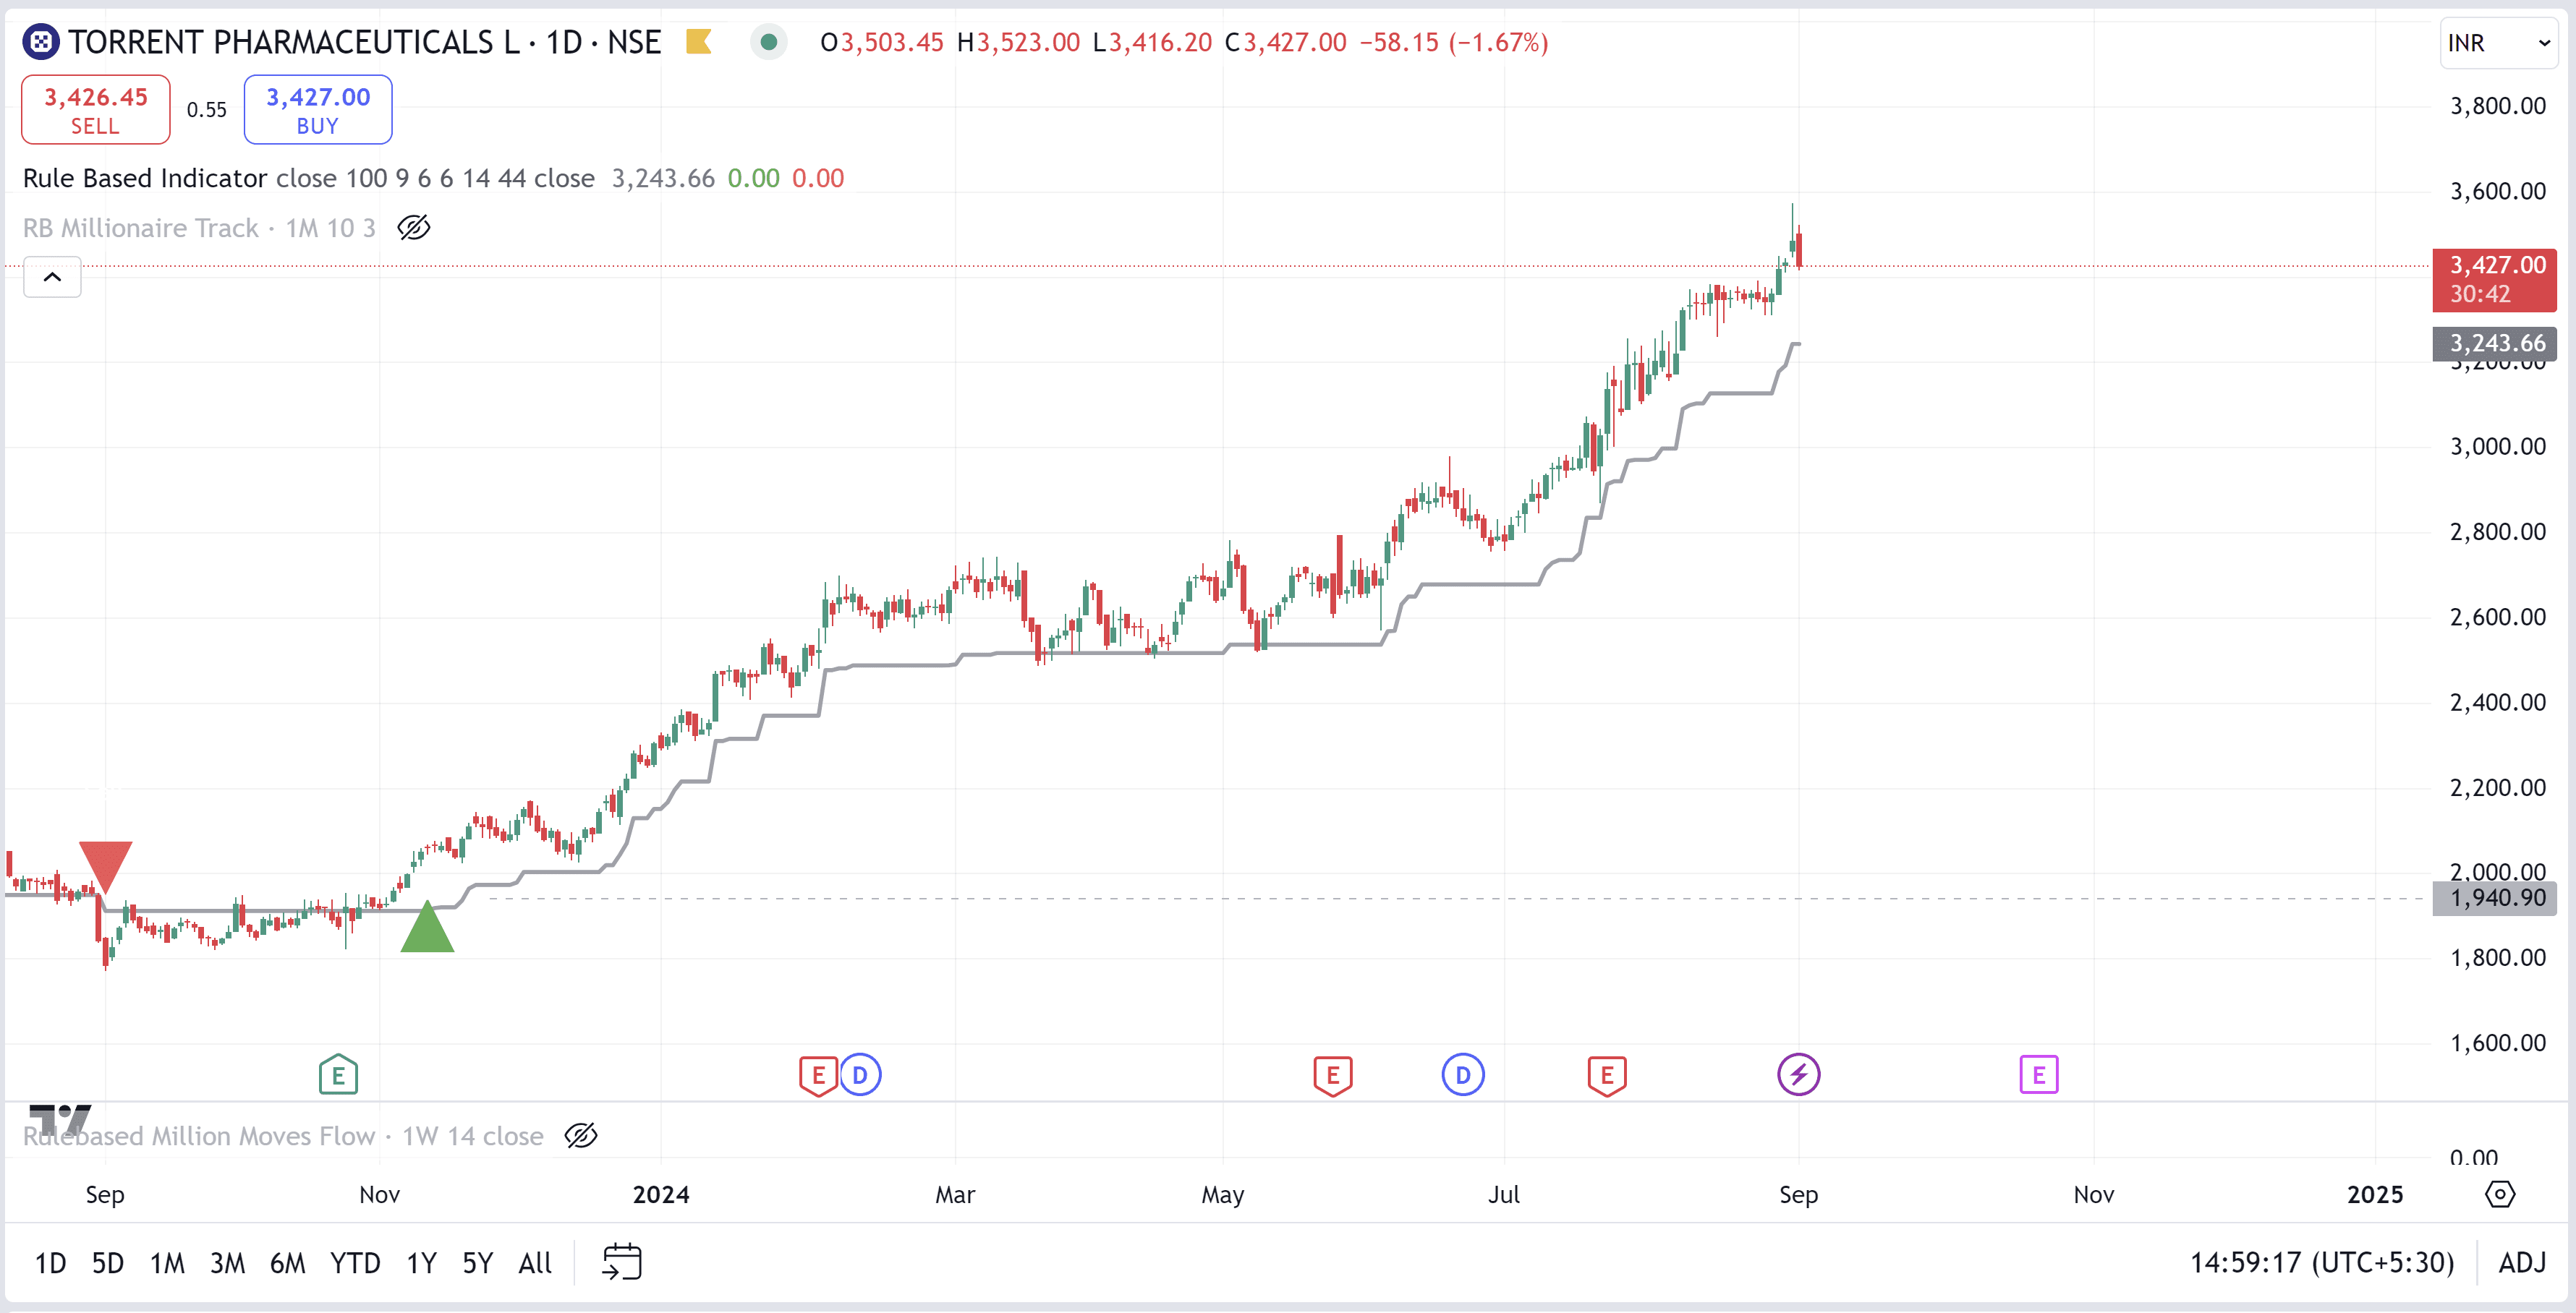Open chart settings gear on the time axis
Screen dimensions: 2576x1313
[x=2499, y=1194]
